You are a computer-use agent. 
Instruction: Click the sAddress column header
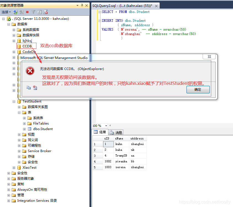pos(138,139)
